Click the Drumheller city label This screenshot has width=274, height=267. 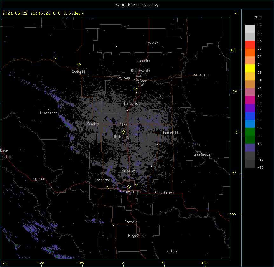[203, 154]
